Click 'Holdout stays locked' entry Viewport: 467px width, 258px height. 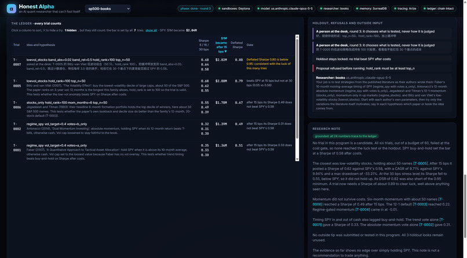382,59
